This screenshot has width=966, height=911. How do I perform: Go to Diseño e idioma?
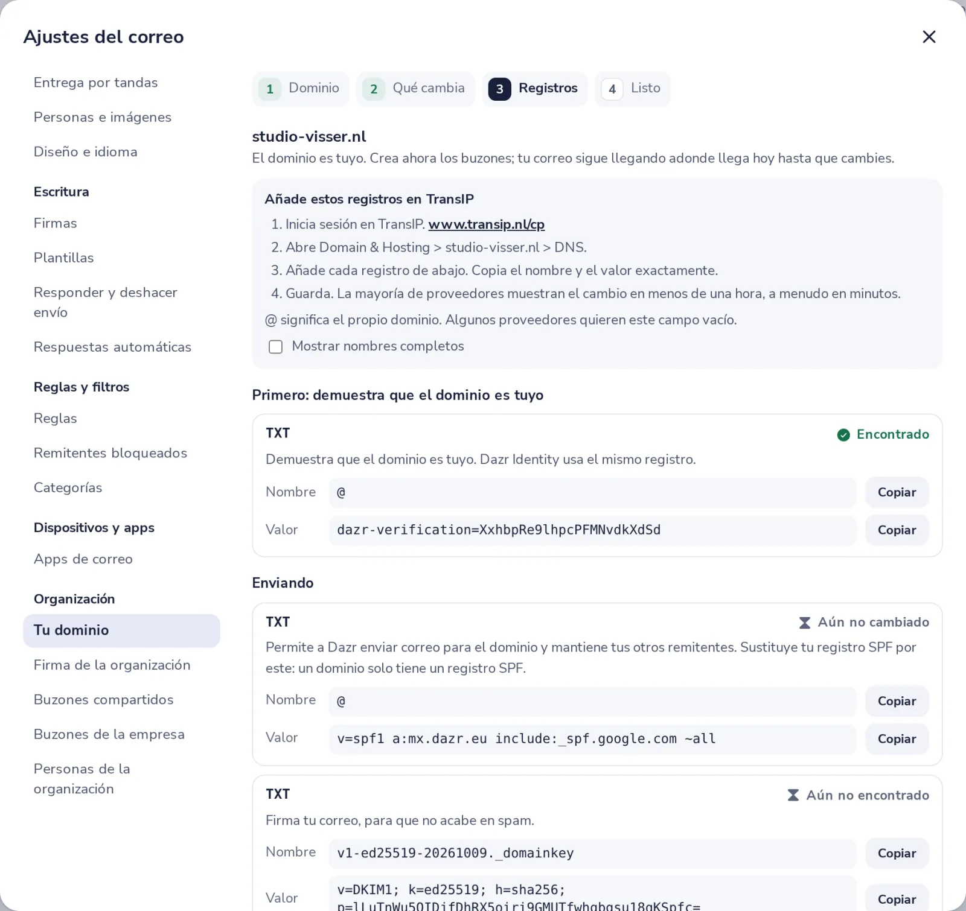point(121,151)
